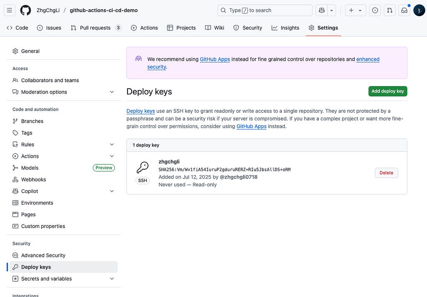
Task: Click the Preview badge beside Models
Action: point(104,168)
